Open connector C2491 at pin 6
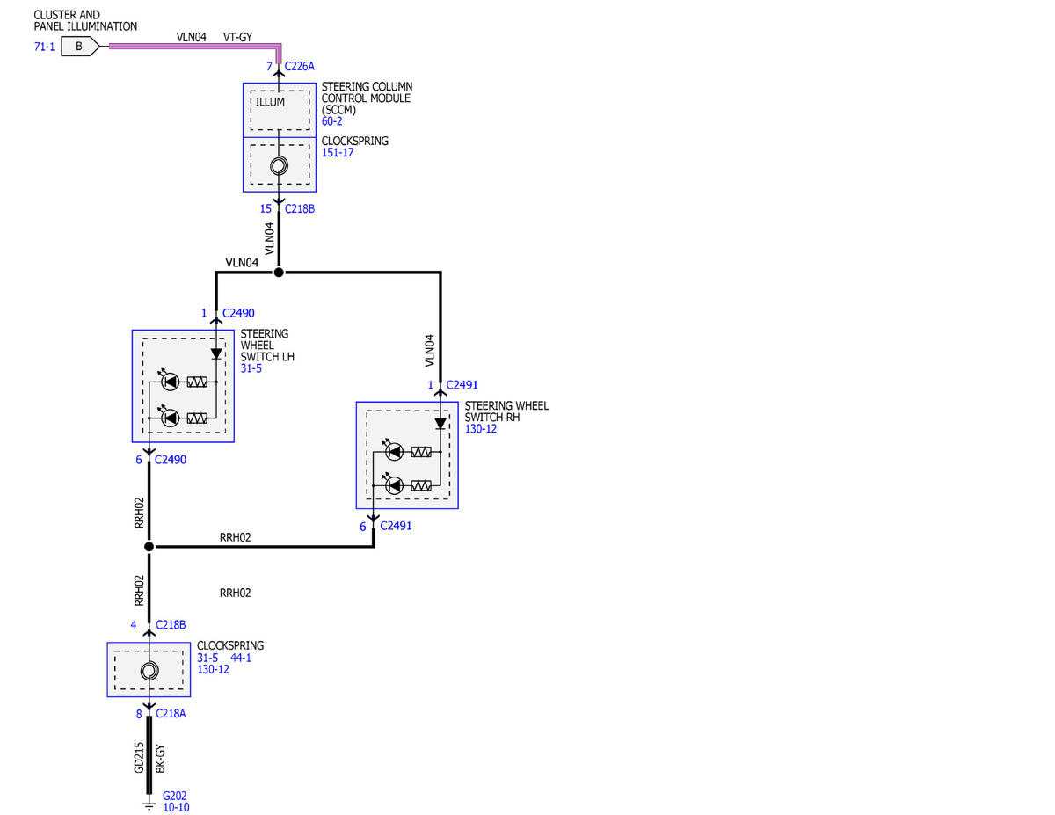This screenshot has height=815, width=1055. pyautogui.click(x=395, y=527)
